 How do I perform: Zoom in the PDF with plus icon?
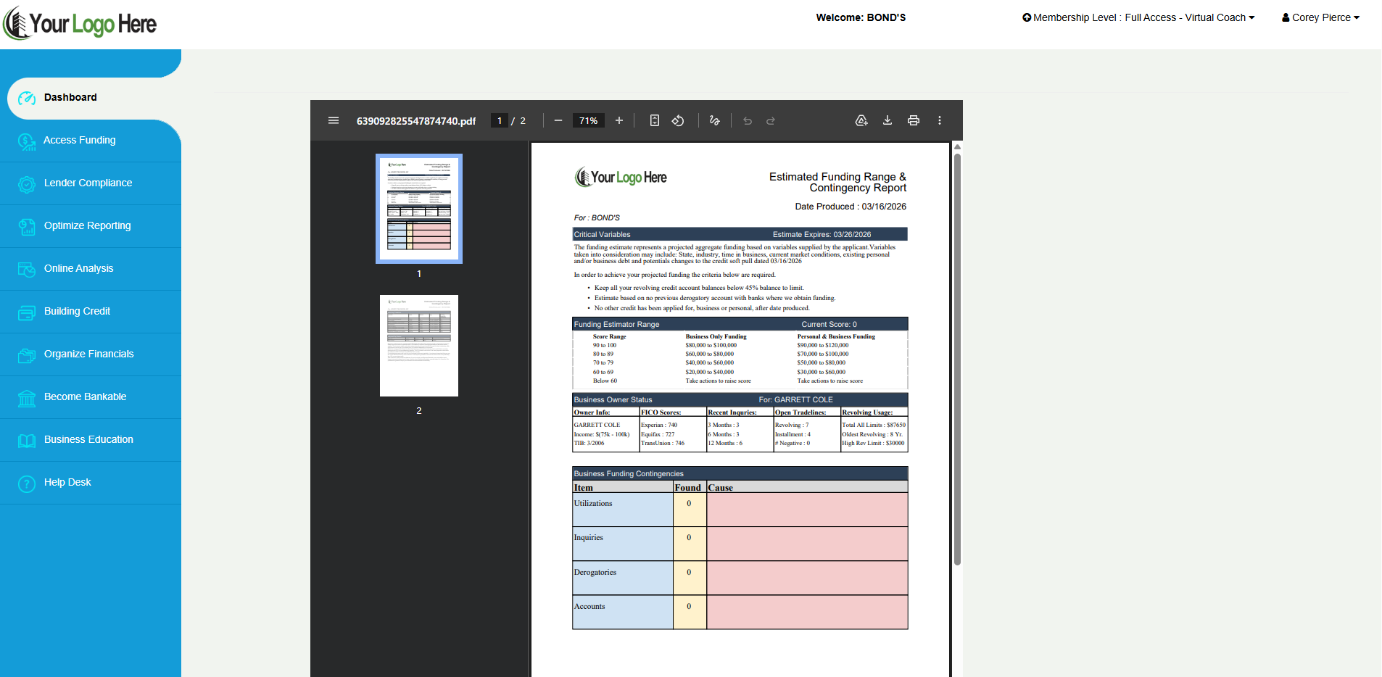[x=619, y=120]
